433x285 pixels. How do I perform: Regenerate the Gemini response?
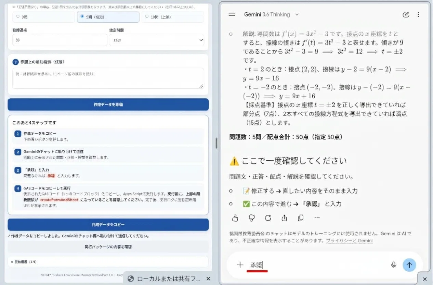268,218
